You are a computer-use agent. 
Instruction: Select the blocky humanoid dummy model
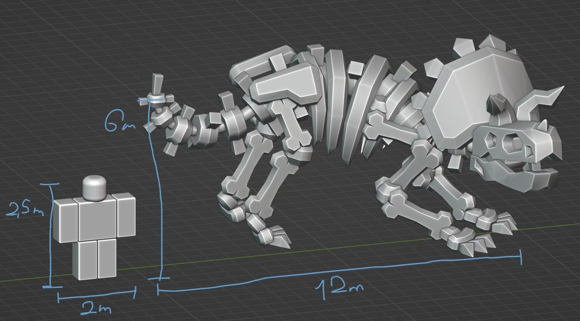click(x=94, y=228)
